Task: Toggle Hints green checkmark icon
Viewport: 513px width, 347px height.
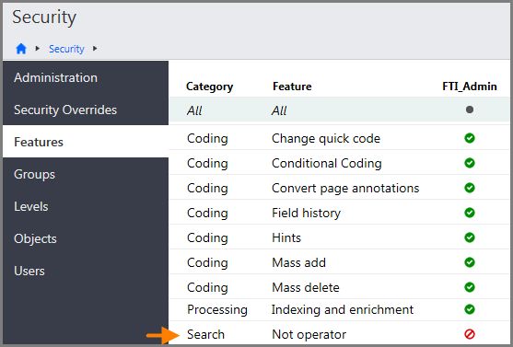Action: tap(470, 237)
